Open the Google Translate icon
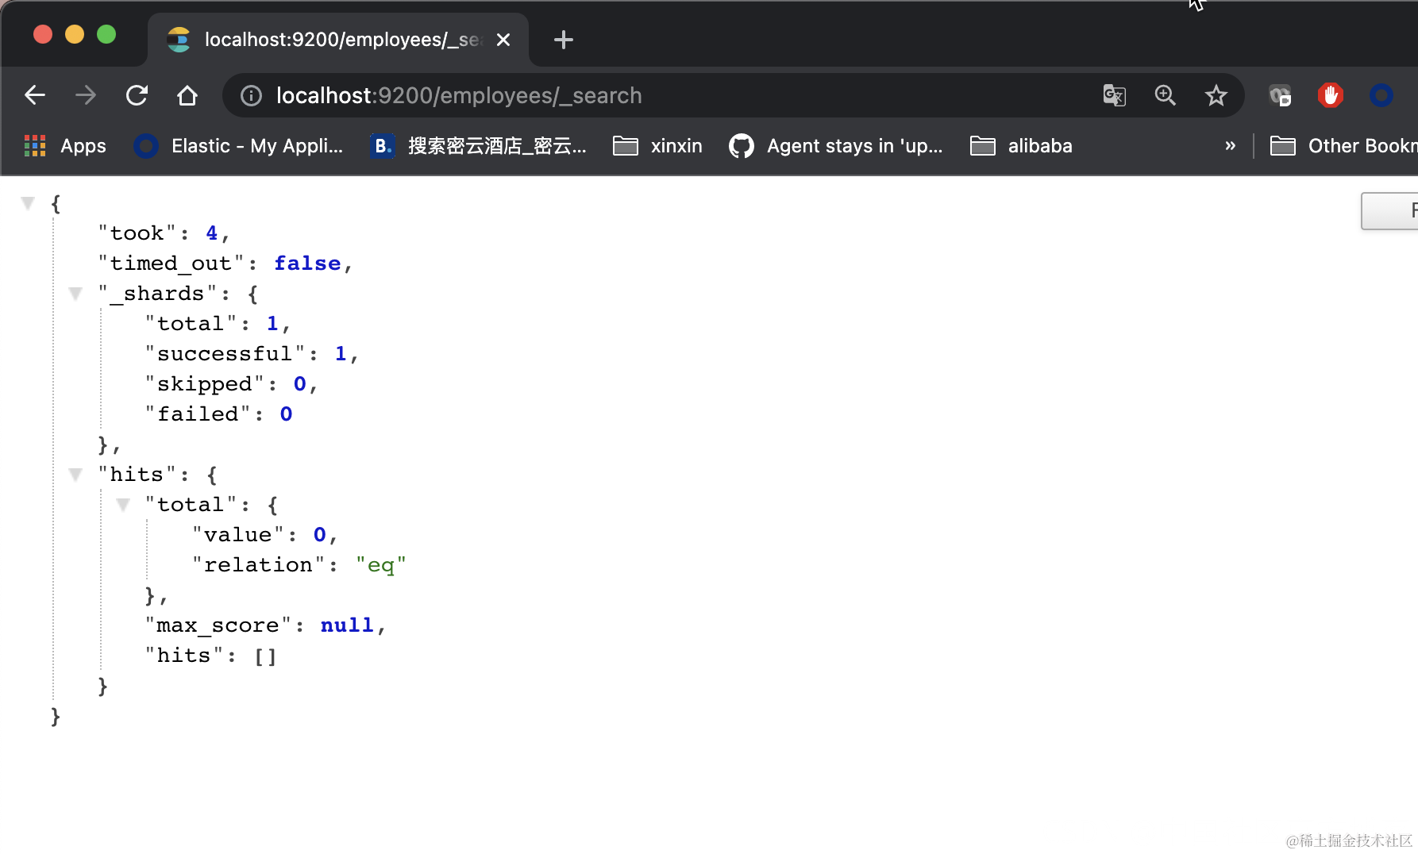Viewport: 1418px width, 854px height. tap(1115, 95)
